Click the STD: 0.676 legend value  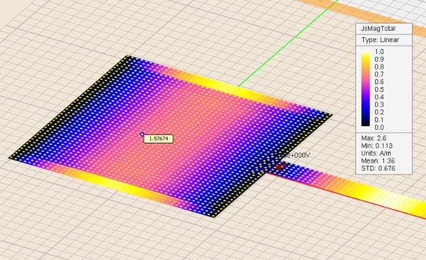coord(377,168)
